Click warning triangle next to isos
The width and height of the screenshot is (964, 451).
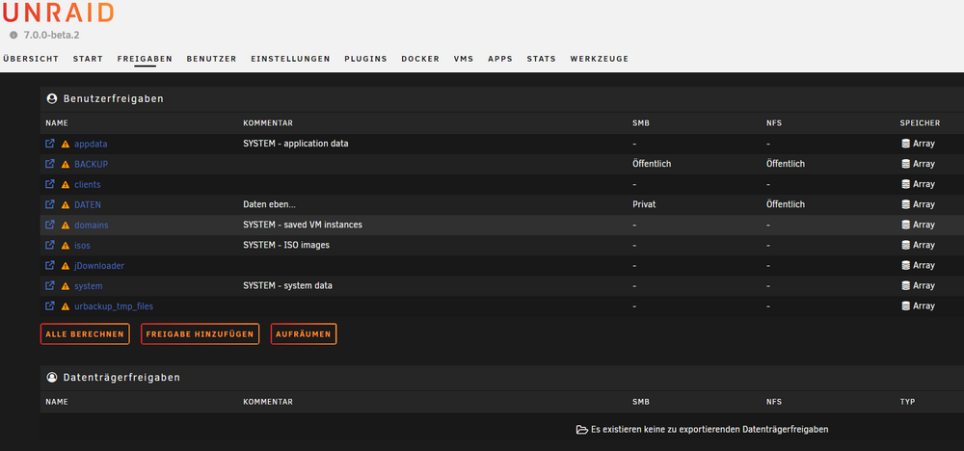coord(66,245)
